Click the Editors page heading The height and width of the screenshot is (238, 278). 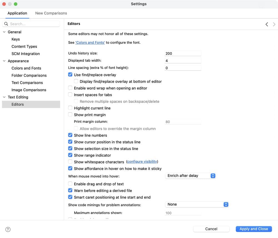74,24
